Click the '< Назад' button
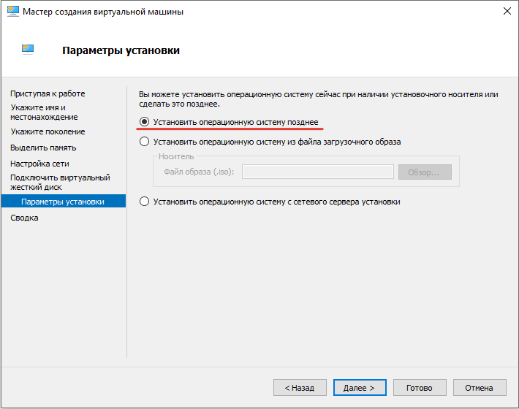 click(x=300, y=388)
